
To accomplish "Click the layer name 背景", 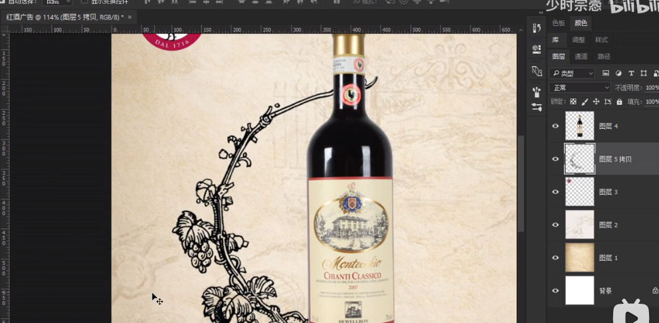I will (605, 290).
